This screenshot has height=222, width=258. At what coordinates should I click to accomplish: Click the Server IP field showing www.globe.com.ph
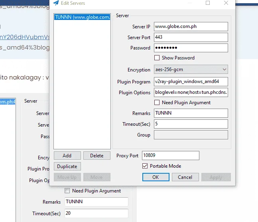[x=191, y=26]
